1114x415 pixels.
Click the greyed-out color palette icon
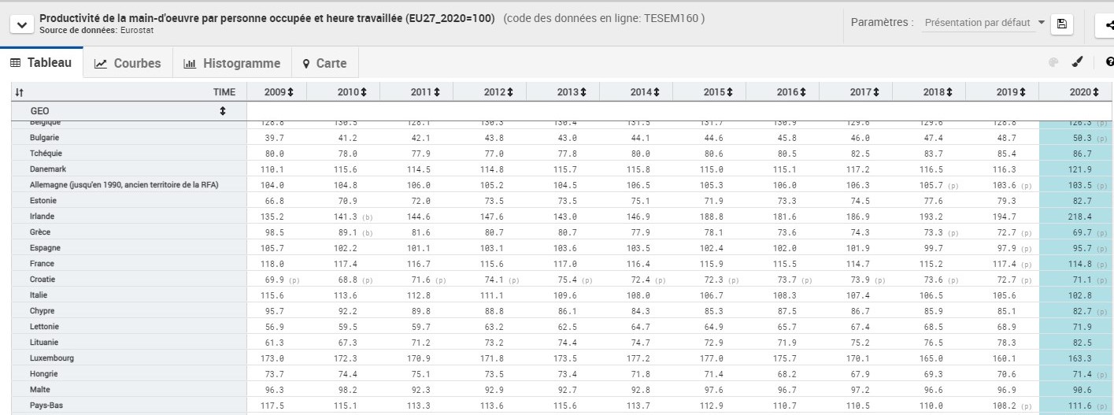(x=1053, y=63)
